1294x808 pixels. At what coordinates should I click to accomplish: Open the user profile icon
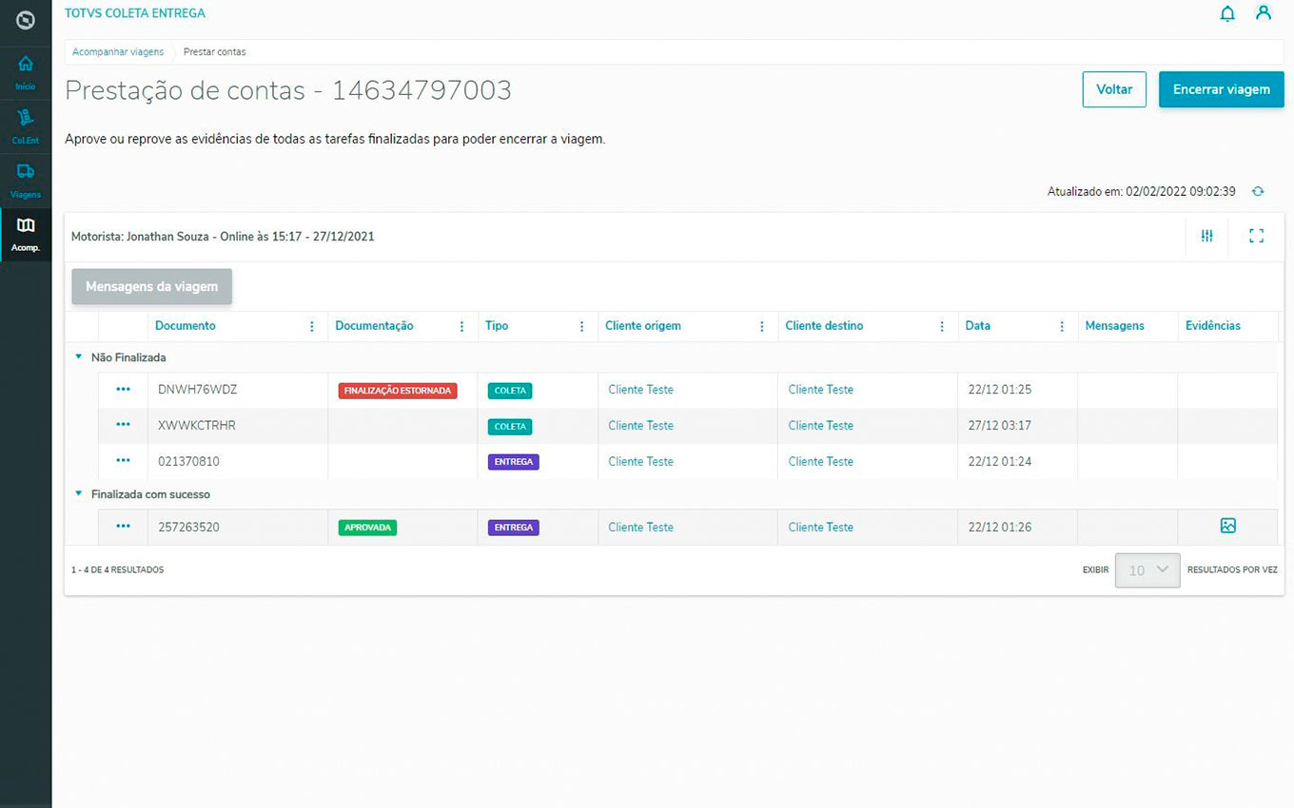pos(1264,13)
